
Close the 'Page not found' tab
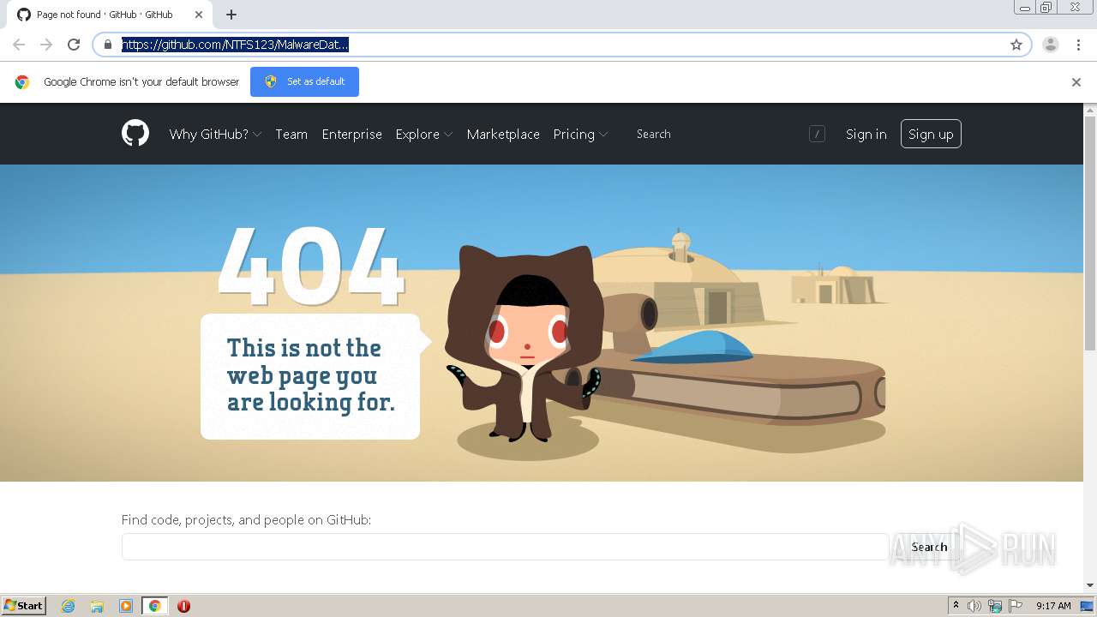pyautogui.click(x=199, y=15)
